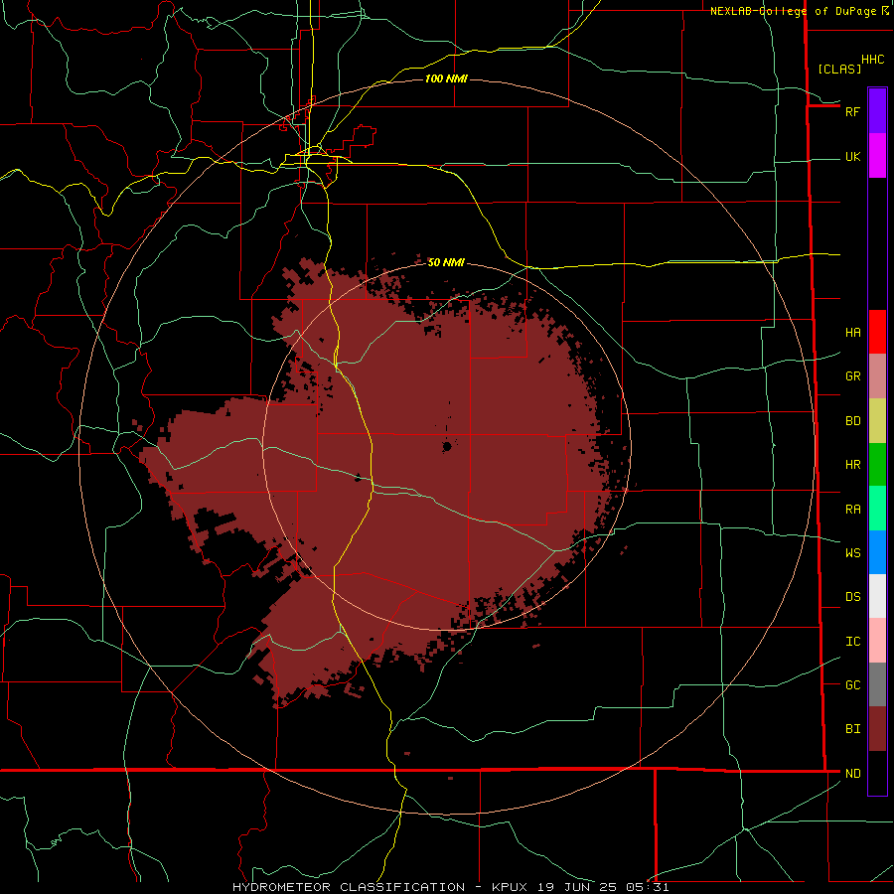Image resolution: width=894 pixels, height=894 pixels.
Task: Click the 50 NMI range ring label
Action: (446, 262)
